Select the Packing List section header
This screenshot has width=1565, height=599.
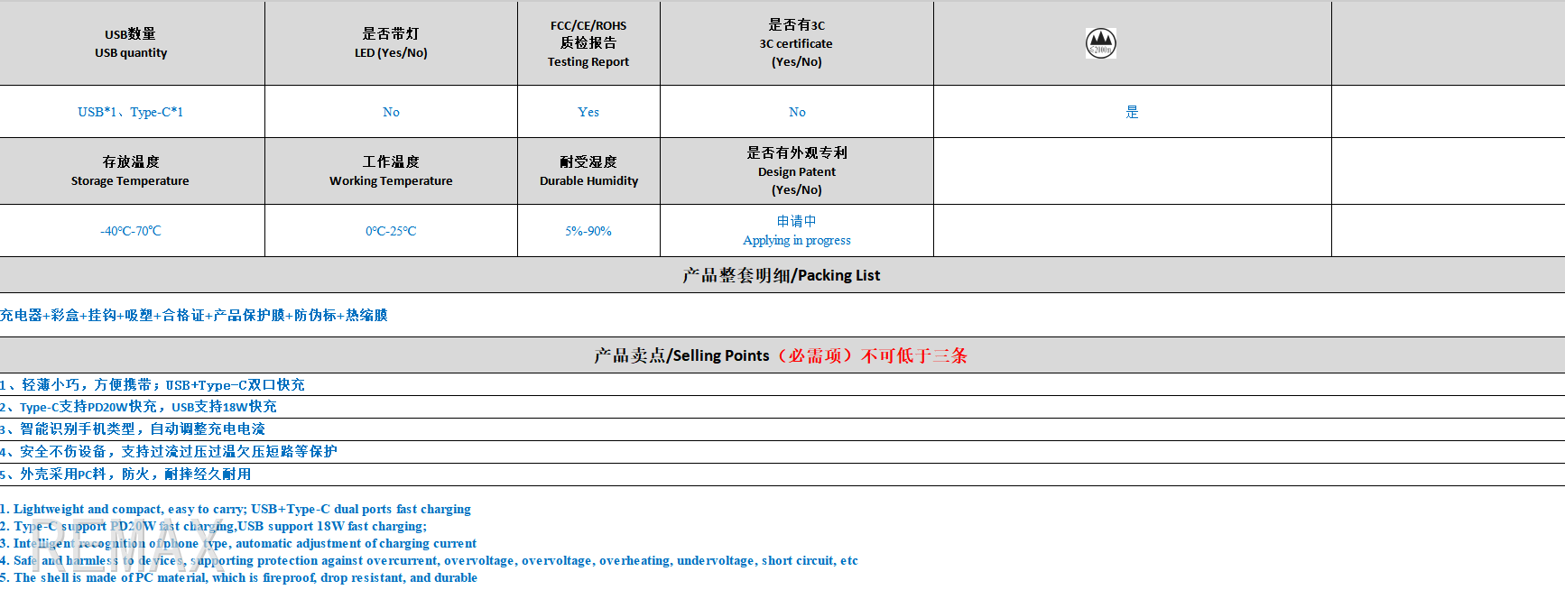782,275
